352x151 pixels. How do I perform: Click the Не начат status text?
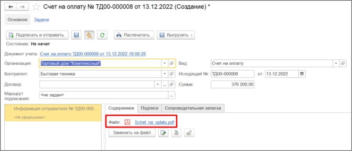point(40,44)
